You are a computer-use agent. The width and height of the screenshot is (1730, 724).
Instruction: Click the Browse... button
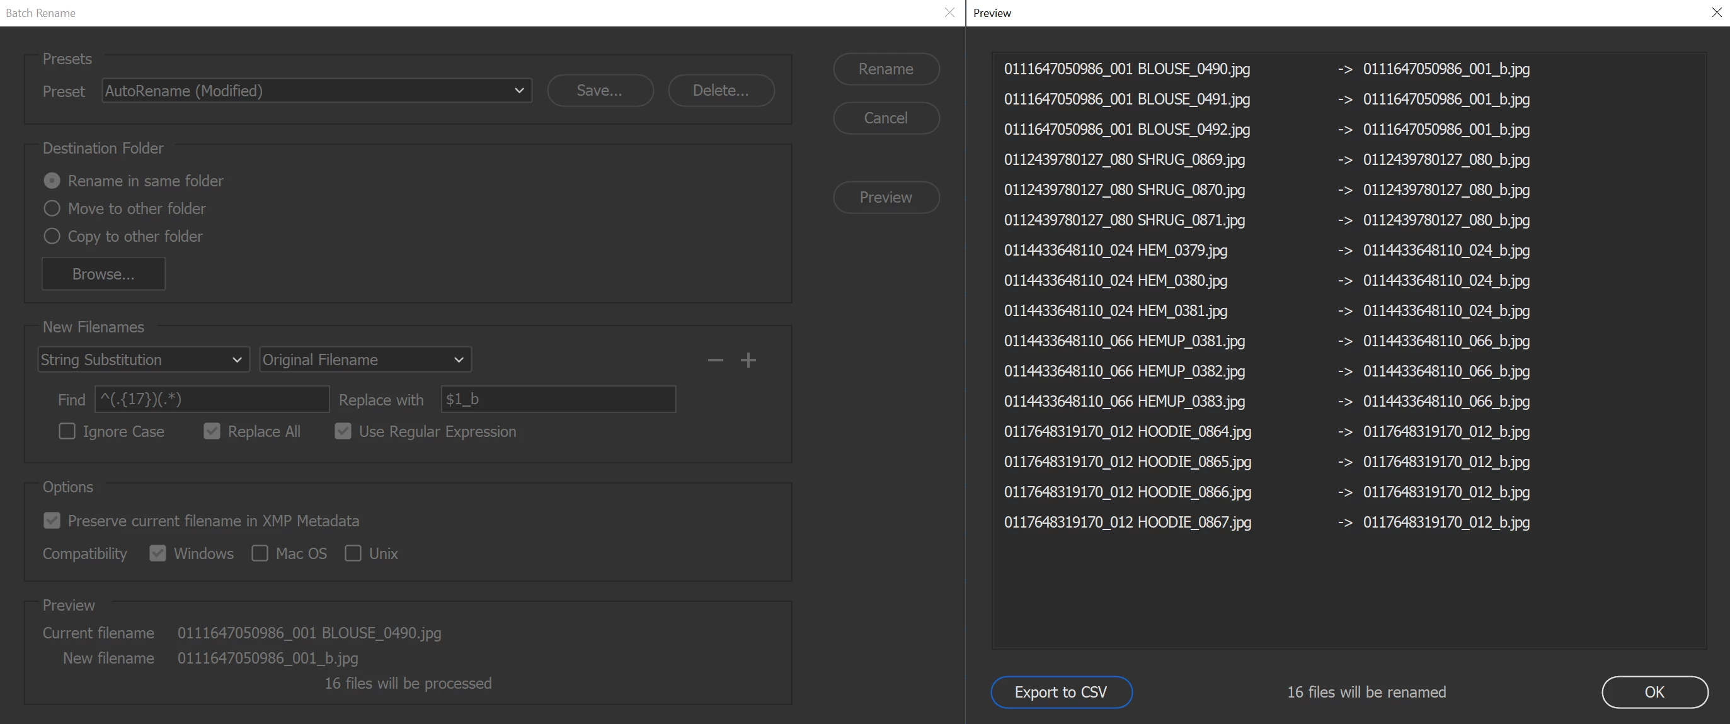(x=103, y=274)
